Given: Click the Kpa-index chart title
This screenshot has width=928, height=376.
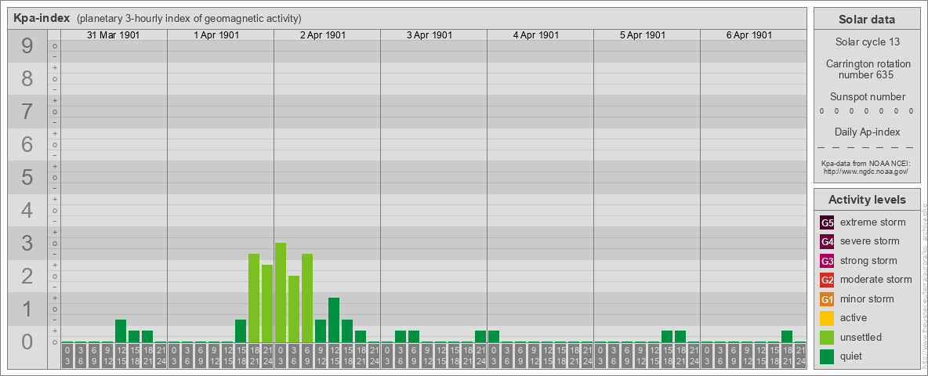Looking at the screenshot, I should (42, 18).
